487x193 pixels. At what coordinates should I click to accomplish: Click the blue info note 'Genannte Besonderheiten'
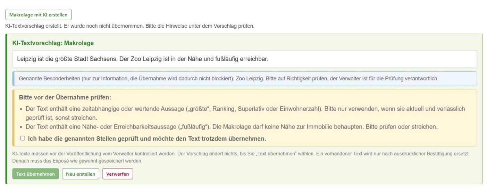coord(244,79)
